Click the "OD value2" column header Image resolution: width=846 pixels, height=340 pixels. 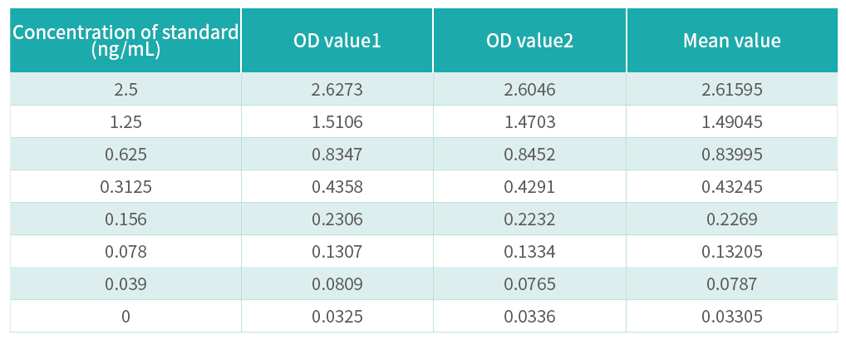coord(529,41)
